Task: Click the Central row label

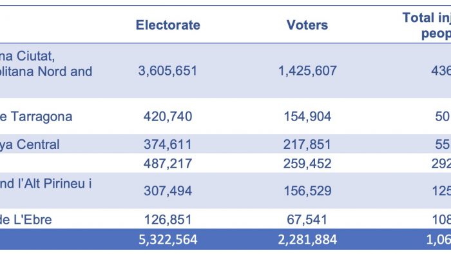Action: [30, 144]
